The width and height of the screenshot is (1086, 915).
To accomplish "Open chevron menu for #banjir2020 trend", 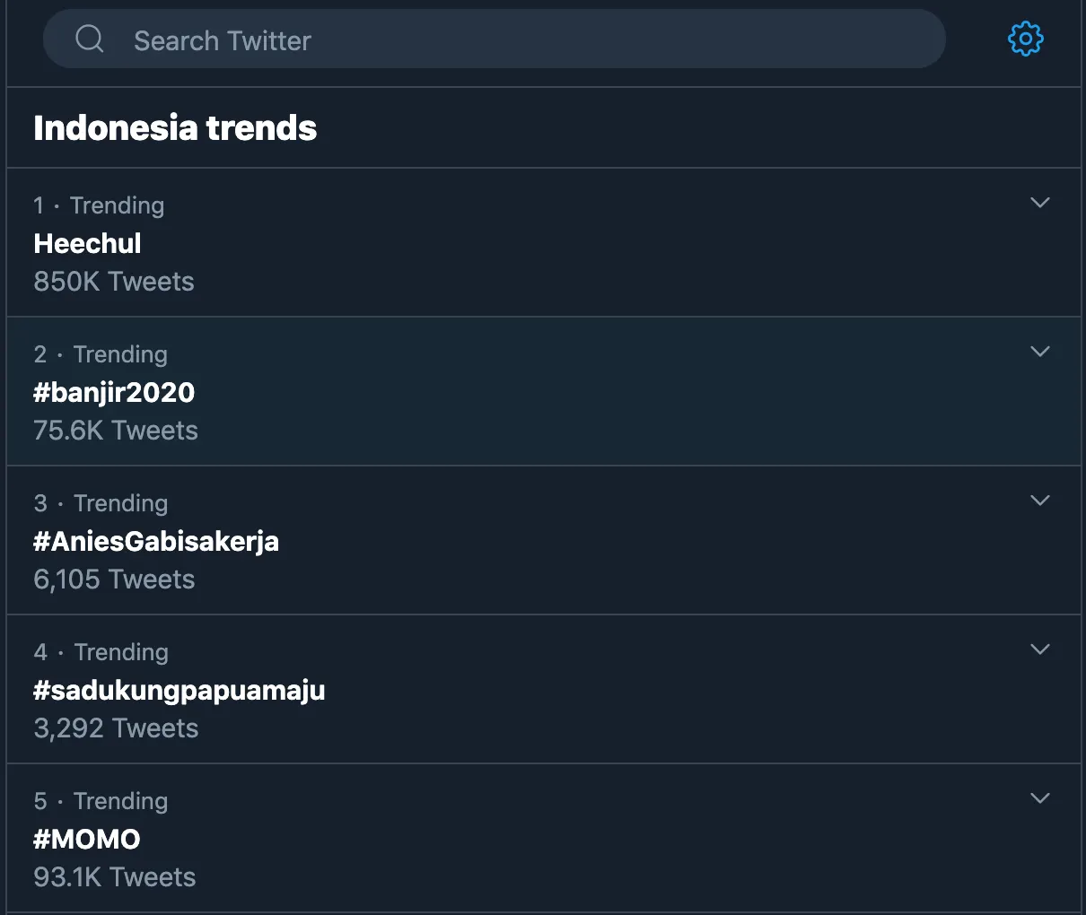I will click(x=1040, y=352).
